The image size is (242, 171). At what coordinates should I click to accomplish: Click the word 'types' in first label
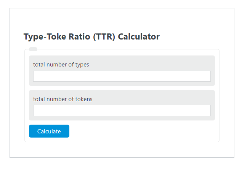tap(82, 65)
